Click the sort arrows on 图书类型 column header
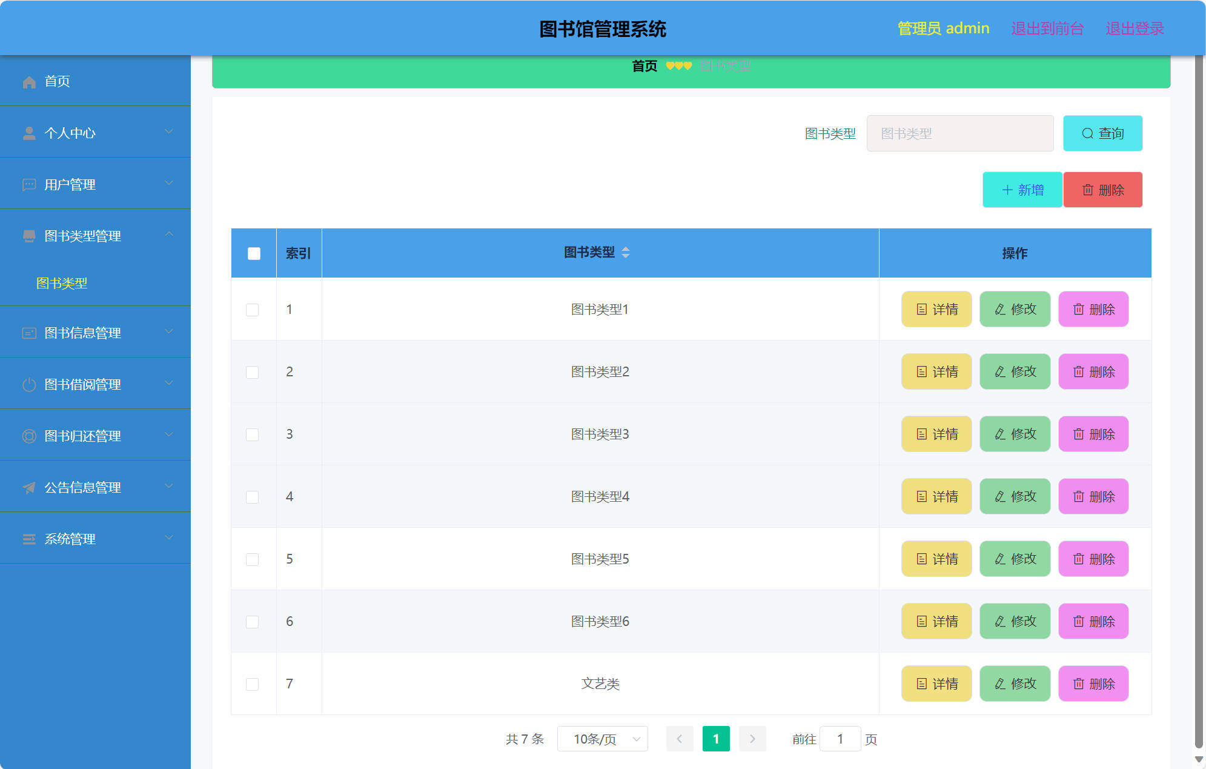The height and width of the screenshot is (769, 1206). coord(626,253)
